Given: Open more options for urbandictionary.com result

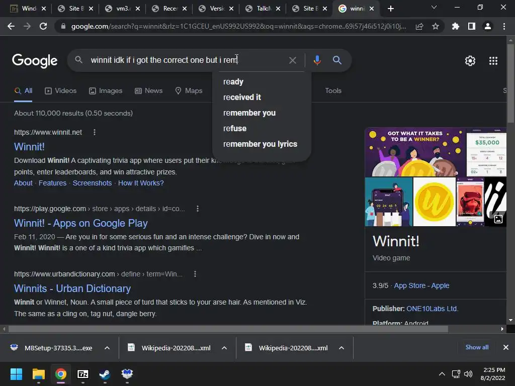Looking at the screenshot, I should [195, 274].
